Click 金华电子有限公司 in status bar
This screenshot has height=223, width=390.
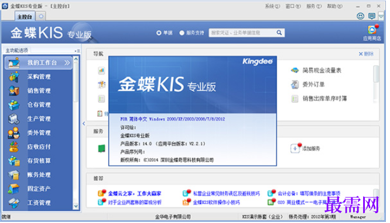coord(173,217)
